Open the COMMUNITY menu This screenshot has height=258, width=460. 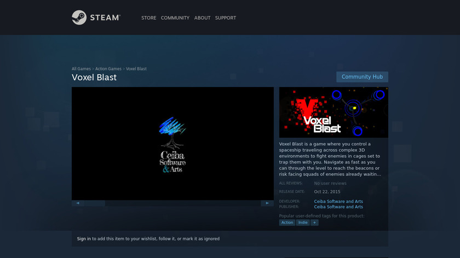click(x=175, y=18)
